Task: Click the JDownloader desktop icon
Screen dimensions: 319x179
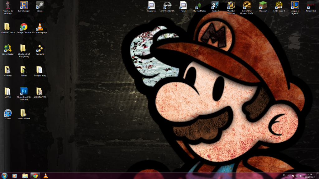Action: [x=8, y=48]
